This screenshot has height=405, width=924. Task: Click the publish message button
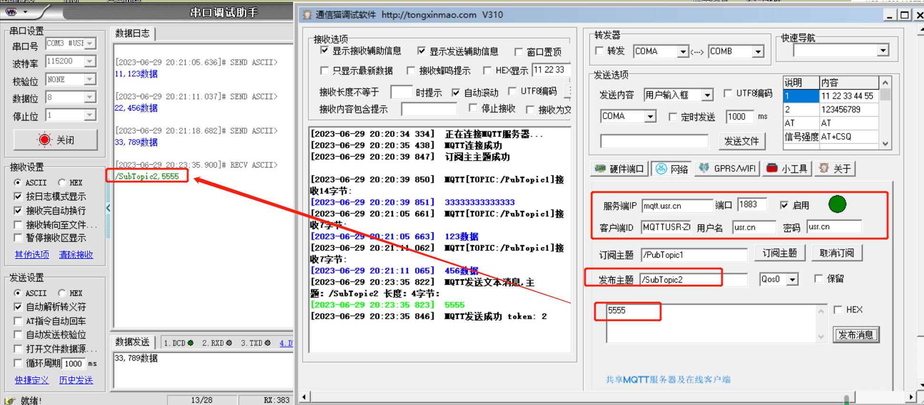(x=855, y=335)
